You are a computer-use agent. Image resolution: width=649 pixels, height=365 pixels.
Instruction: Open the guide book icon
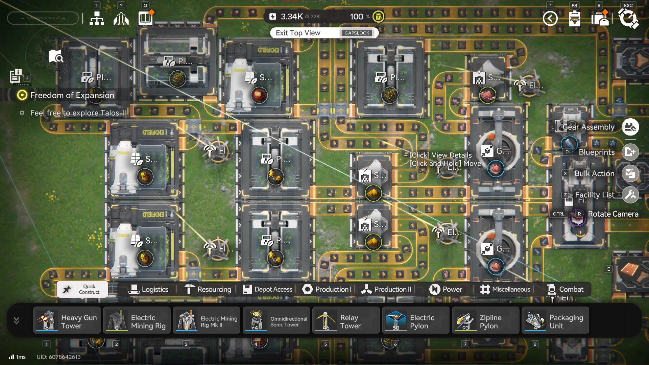[x=146, y=18]
